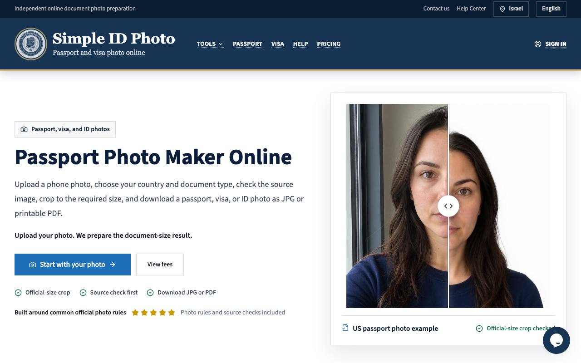
Task: Expand the Tools dropdown menu
Action: click(210, 44)
